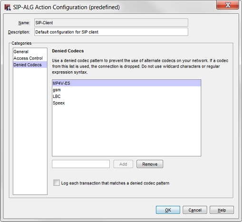The image size is (242, 222).
Task: Click the Add button
Action: 123,164
